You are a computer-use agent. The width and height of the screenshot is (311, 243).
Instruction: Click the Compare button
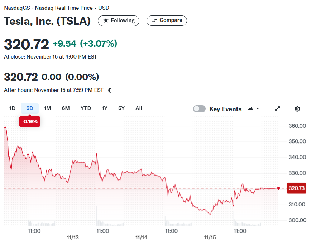167,20
